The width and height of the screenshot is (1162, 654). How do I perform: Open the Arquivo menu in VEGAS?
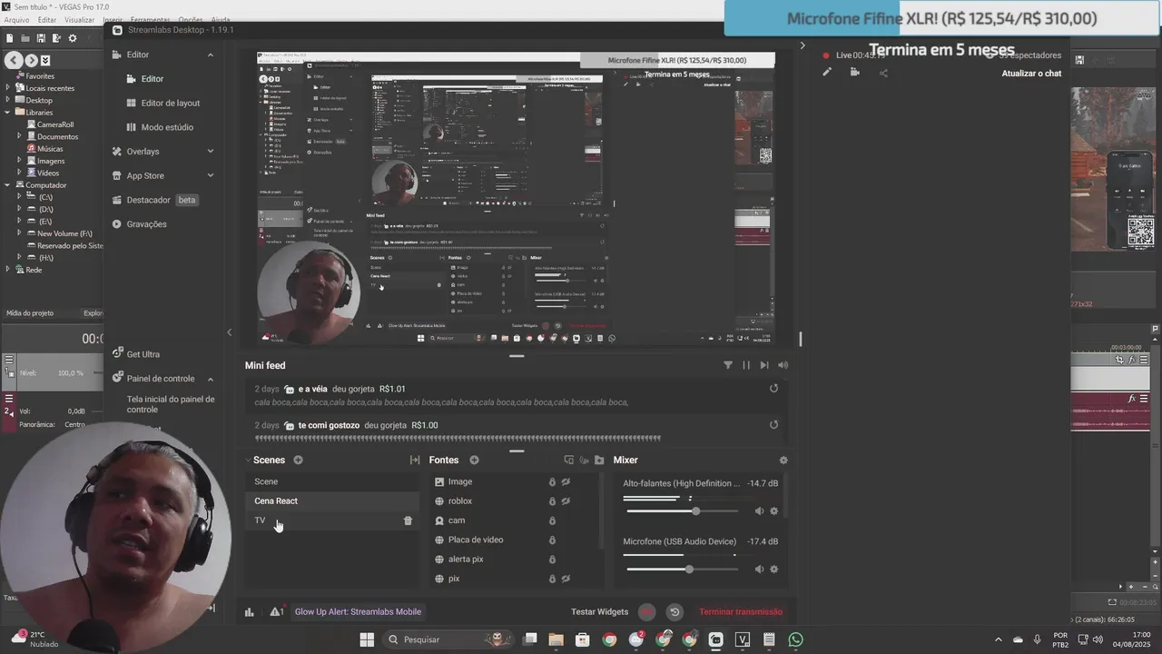[16, 19]
